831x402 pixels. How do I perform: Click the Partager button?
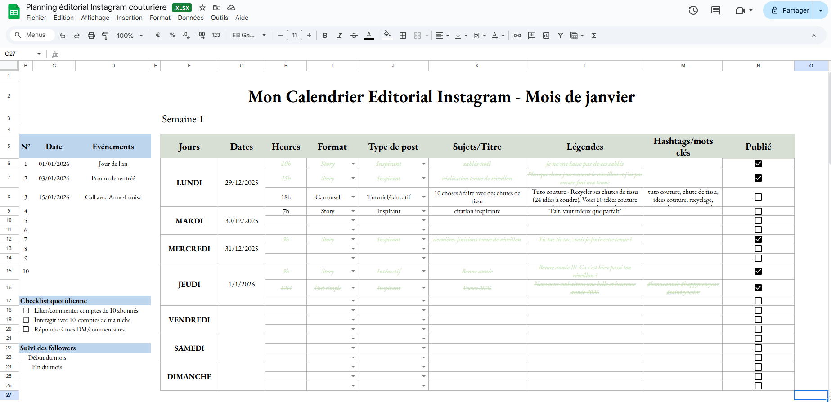[x=790, y=10]
